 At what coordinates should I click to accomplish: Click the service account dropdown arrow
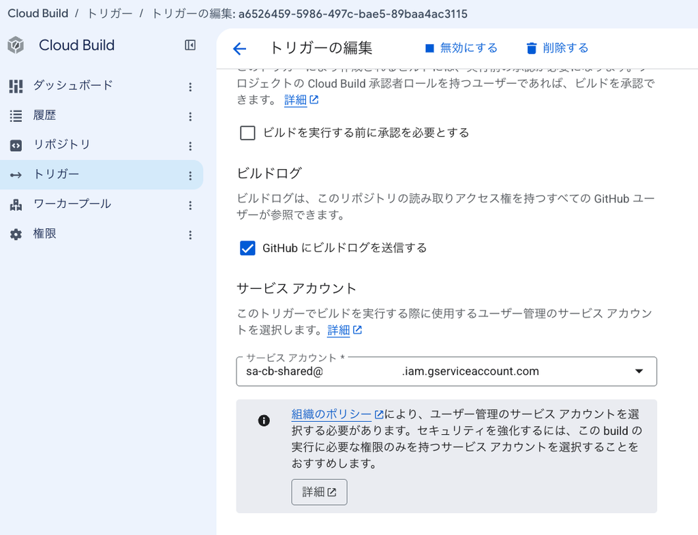pos(639,371)
